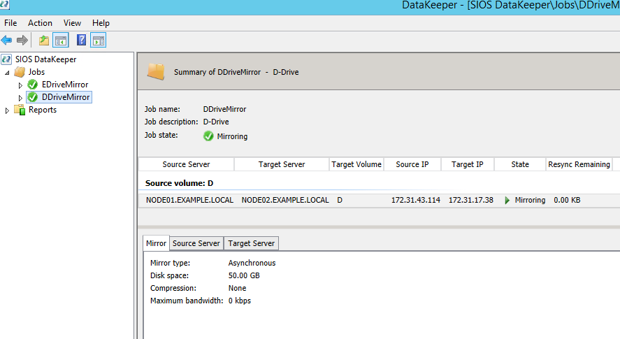Click the green check icon beside EDriveMirror
620x339 pixels.
click(32, 85)
